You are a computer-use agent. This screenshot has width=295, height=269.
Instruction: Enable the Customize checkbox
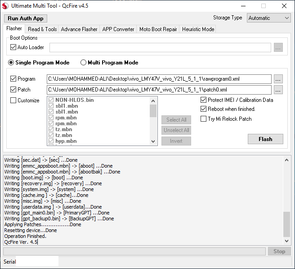pos(13,100)
